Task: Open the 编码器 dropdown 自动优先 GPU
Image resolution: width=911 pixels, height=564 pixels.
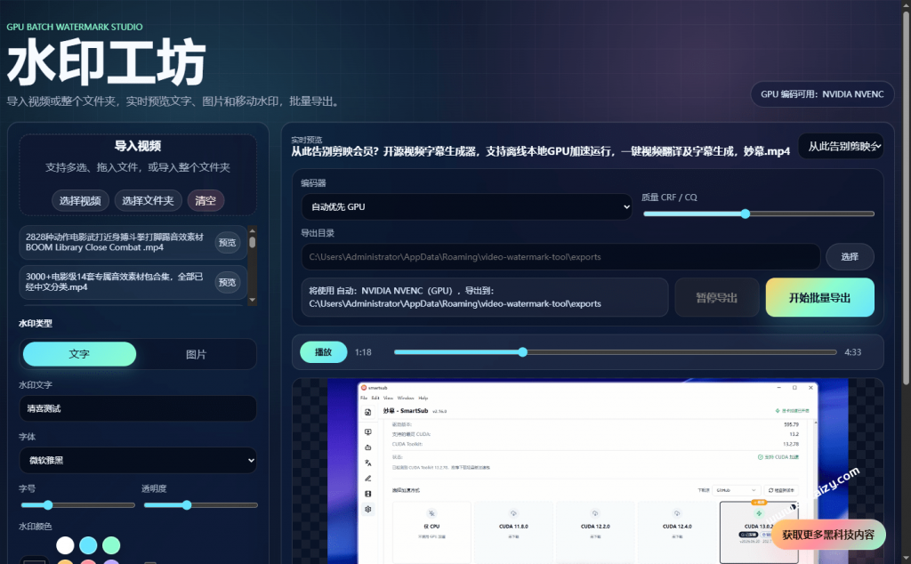Action: coord(466,206)
